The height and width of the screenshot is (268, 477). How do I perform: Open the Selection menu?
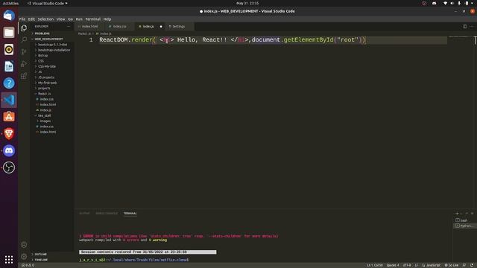pyautogui.click(x=45, y=19)
